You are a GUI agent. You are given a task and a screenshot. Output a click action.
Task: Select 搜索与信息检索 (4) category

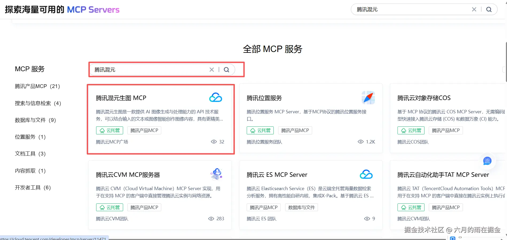point(38,103)
